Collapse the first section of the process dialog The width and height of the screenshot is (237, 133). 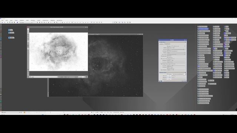(x=186, y=42)
